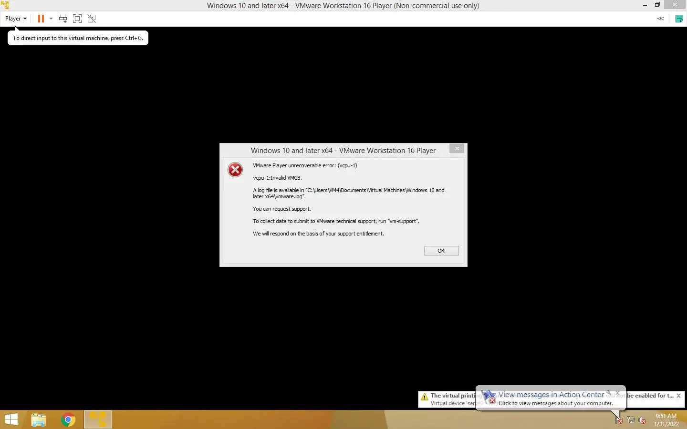Image resolution: width=687 pixels, height=429 pixels.
Task: Select the VMware Player taskbar button
Action: click(98, 419)
